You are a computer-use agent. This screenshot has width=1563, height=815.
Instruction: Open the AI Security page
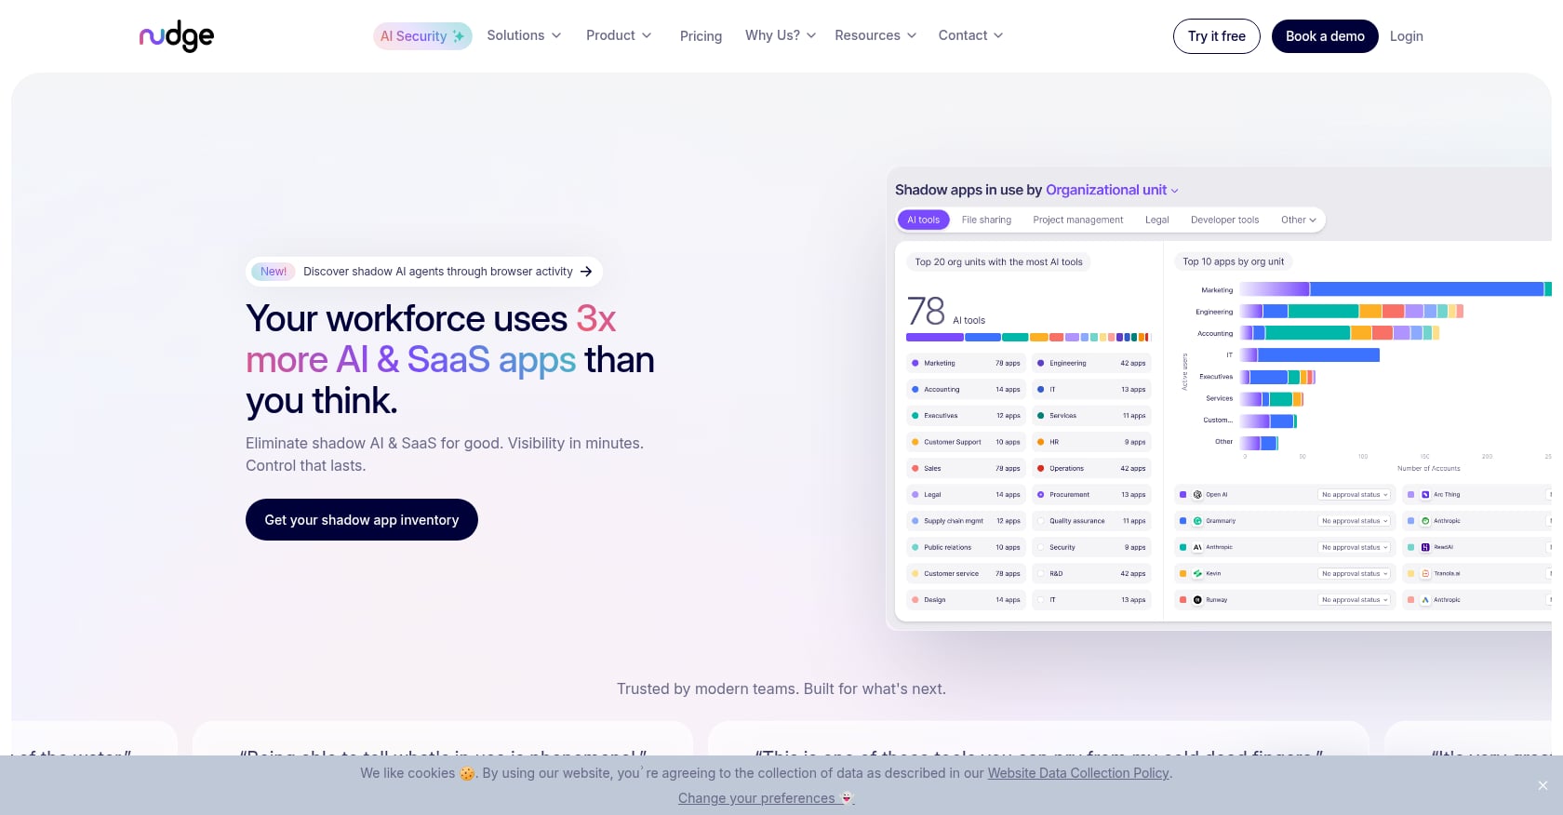click(x=422, y=36)
